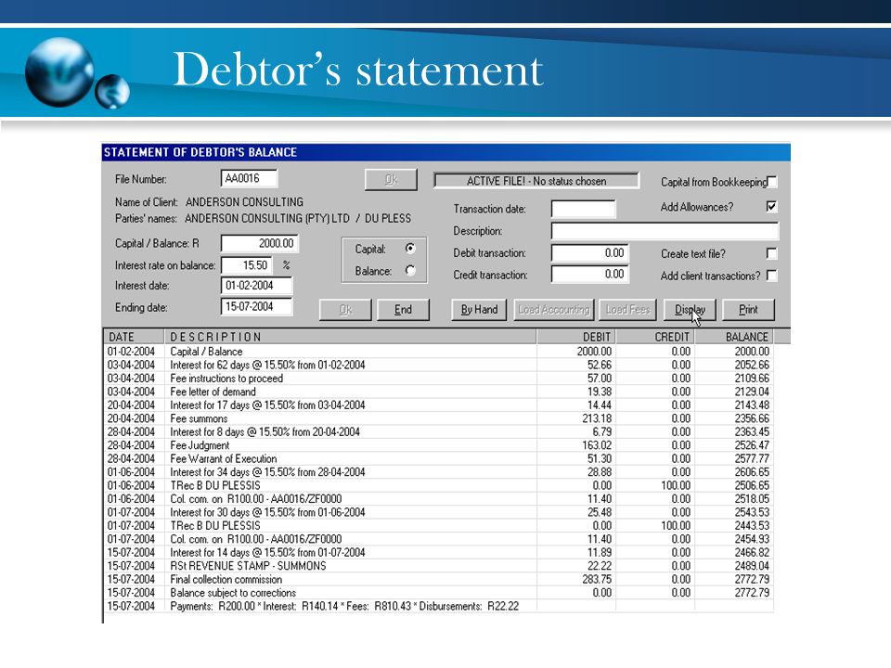Uncheck the Add Allowances checkbox

[771, 206]
